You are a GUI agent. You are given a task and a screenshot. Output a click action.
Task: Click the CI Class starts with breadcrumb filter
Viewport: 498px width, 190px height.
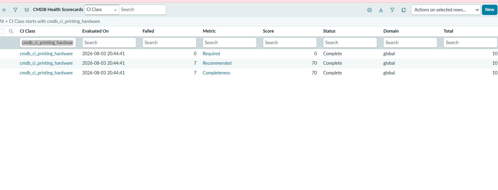click(x=54, y=21)
